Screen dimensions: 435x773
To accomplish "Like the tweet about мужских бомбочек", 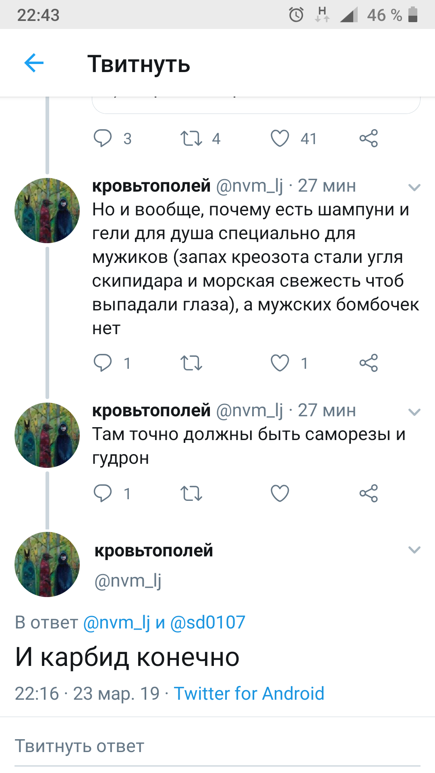I will [x=280, y=363].
